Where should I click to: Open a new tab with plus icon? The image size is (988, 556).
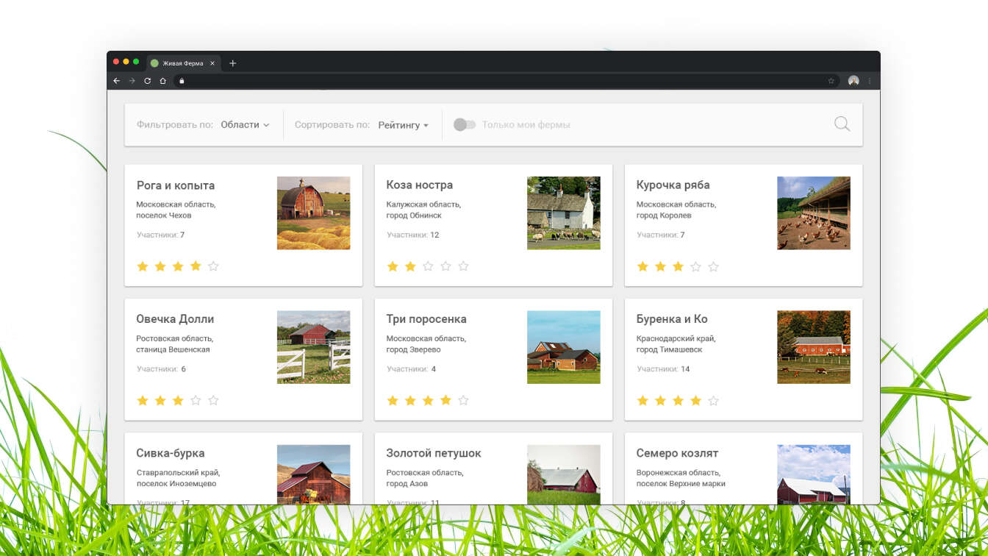[233, 63]
